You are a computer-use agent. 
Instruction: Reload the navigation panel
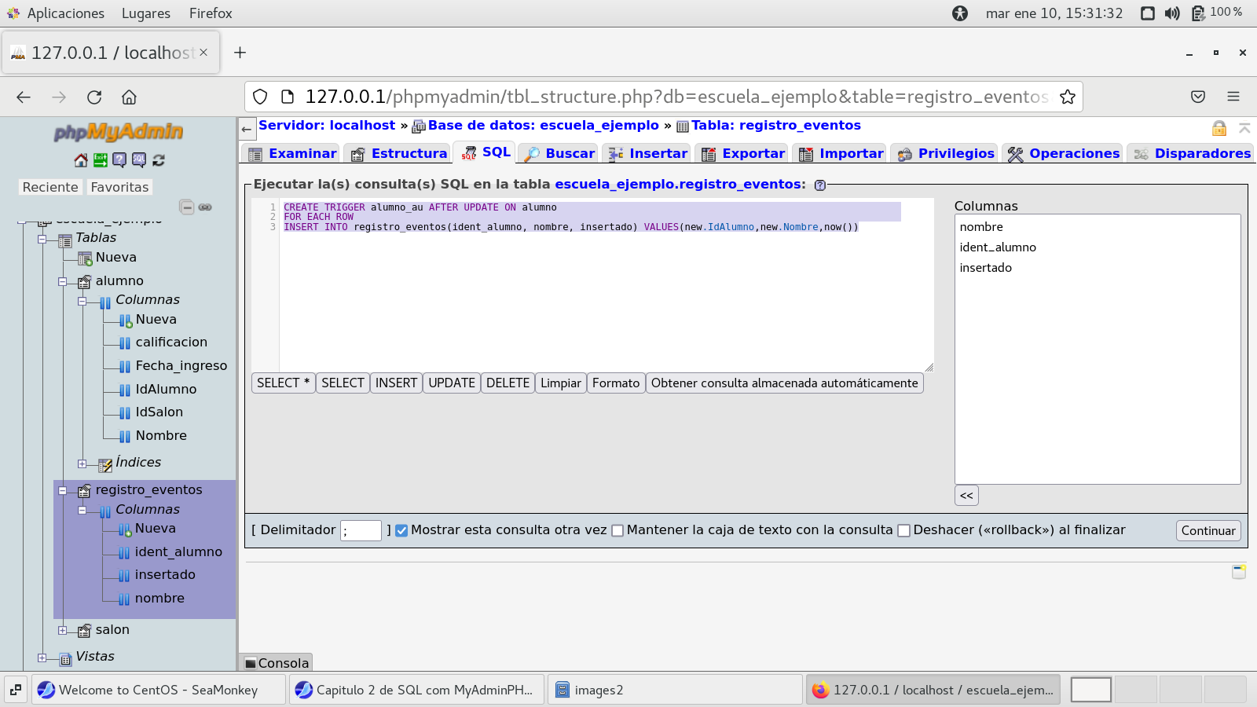[x=159, y=160]
